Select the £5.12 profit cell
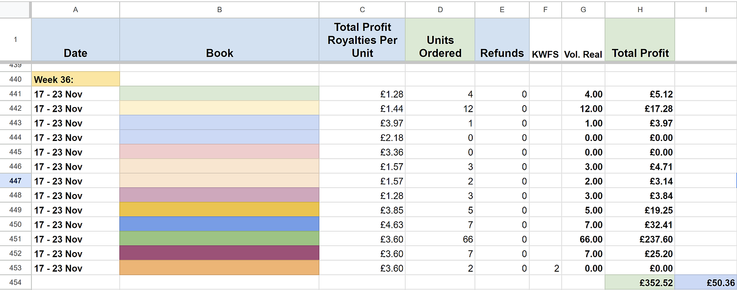Image resolution: width=737 pixels, height=290 pixels. pos(640,94)
